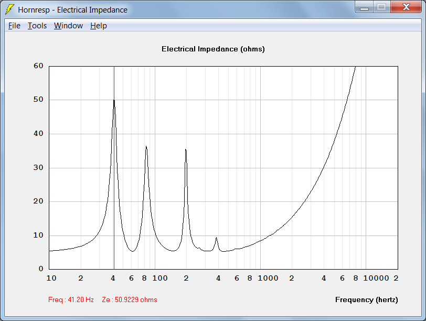Click the 10000 label on frequency axis
This screenshot has height=321, width=426.
(x=376, y=278)
